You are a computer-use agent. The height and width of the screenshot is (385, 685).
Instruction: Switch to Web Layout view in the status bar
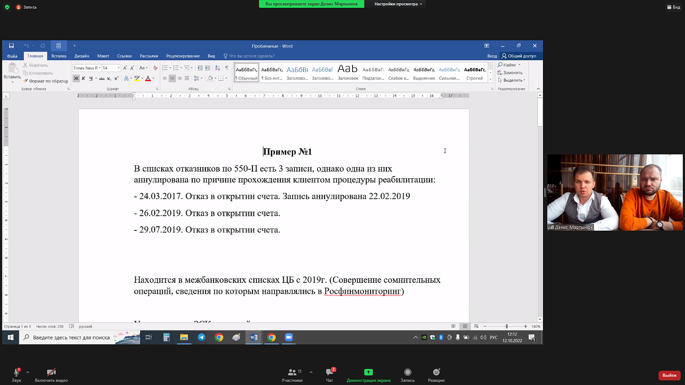(x=476, y=326)
